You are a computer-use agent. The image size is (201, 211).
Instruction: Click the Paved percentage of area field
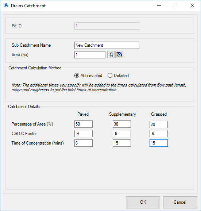pyautogui.click(x=84, y=124)
